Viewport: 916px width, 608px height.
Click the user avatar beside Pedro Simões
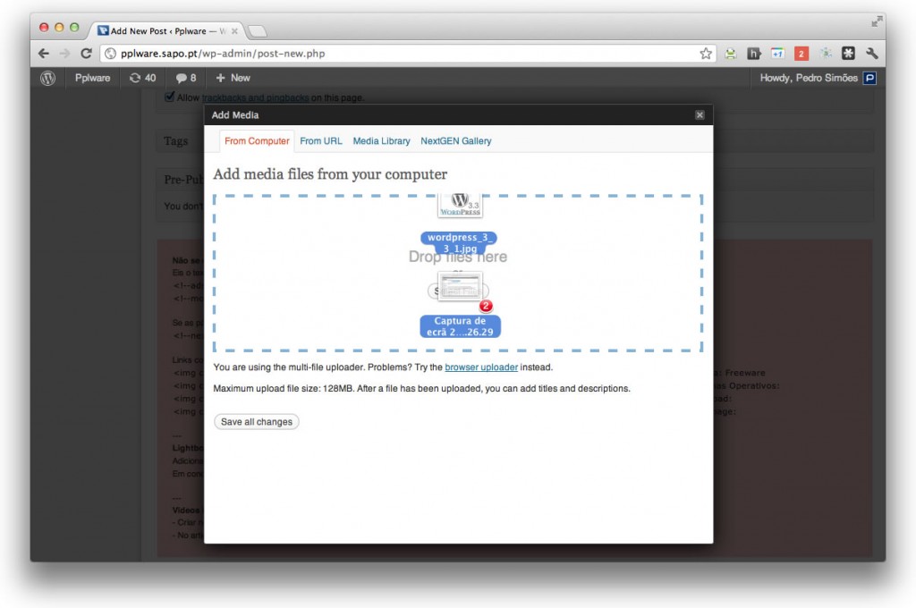pyautogui.click(x=869, y=78)
